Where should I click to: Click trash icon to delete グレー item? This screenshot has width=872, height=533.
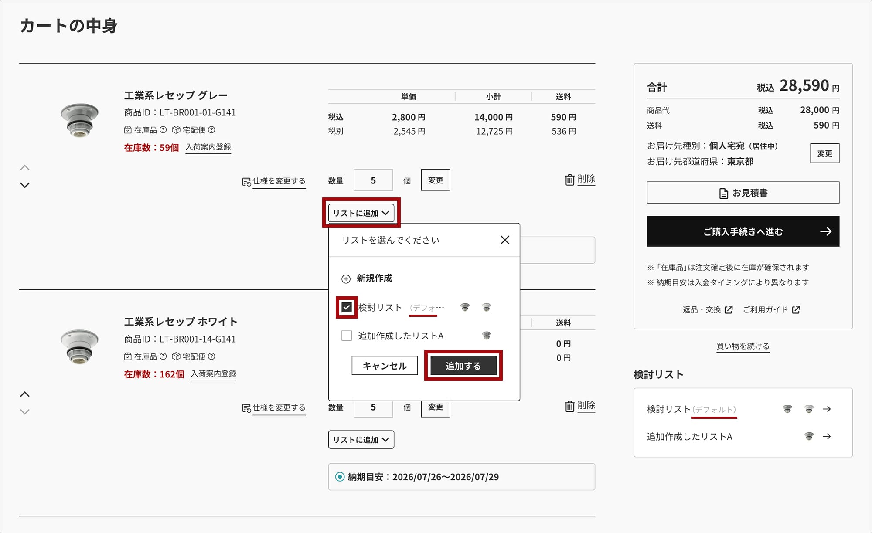coord(570,180)
